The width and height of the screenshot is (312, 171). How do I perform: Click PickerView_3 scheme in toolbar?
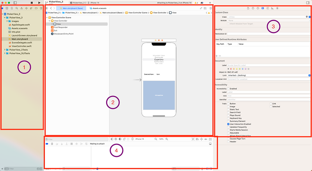77,3
